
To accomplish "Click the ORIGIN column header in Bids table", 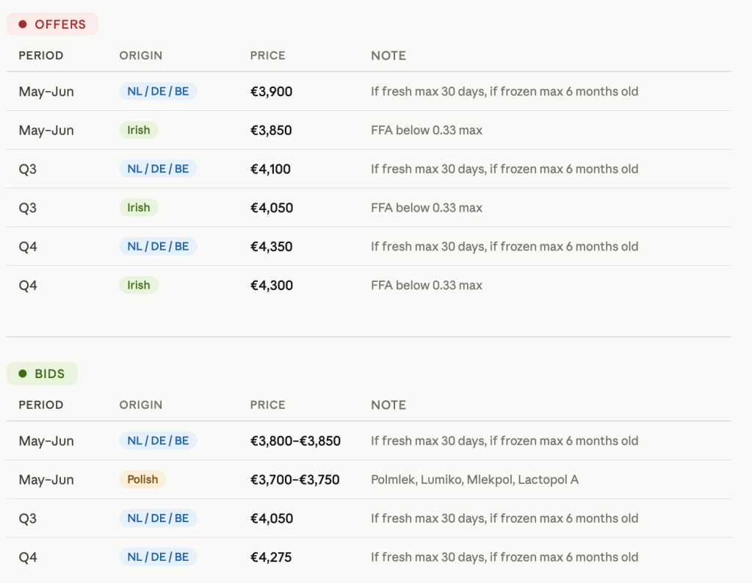I will tap(140, 405).
